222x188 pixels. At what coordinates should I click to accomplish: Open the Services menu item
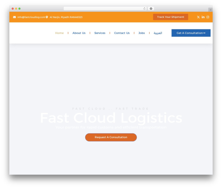[x=100, y=33]
